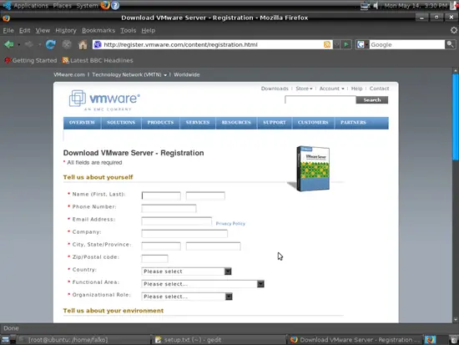Image resolution: width=459 pixels, height=345 pixels.
Task: Click the SUPPORT navigation tab
Action: 275,123
